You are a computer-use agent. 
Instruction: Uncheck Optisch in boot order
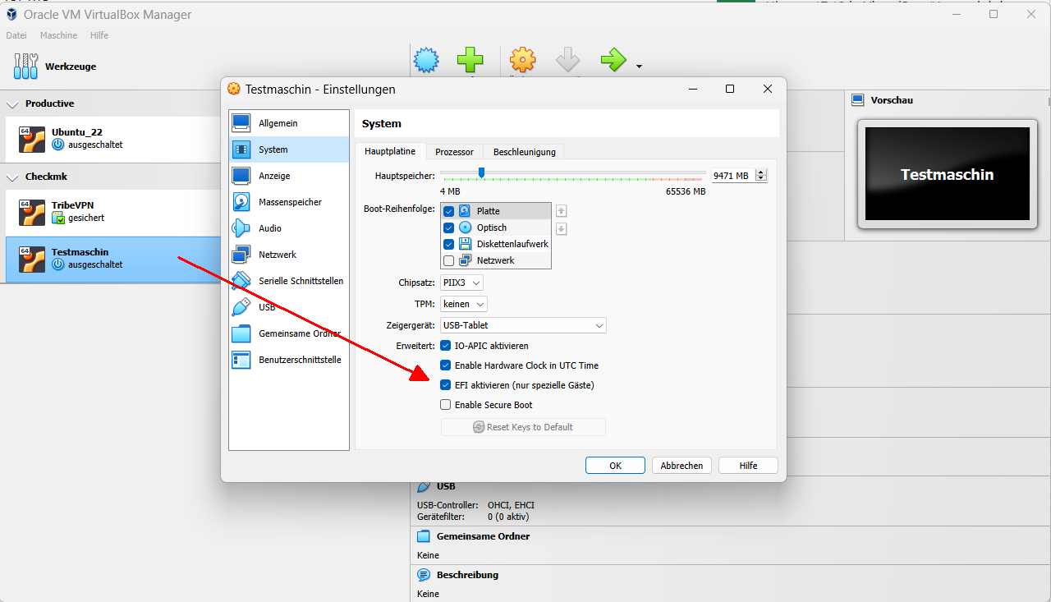click(x=448, y=227)
